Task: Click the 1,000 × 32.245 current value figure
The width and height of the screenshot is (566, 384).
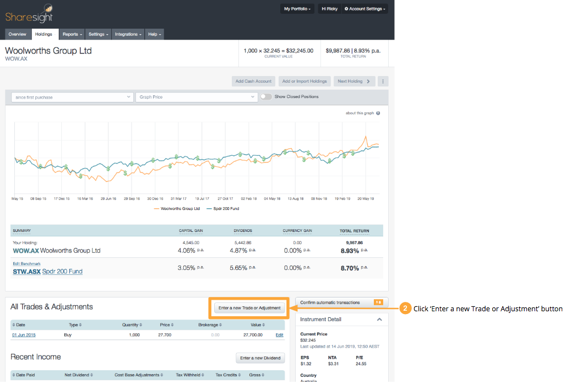Action: 278,51
